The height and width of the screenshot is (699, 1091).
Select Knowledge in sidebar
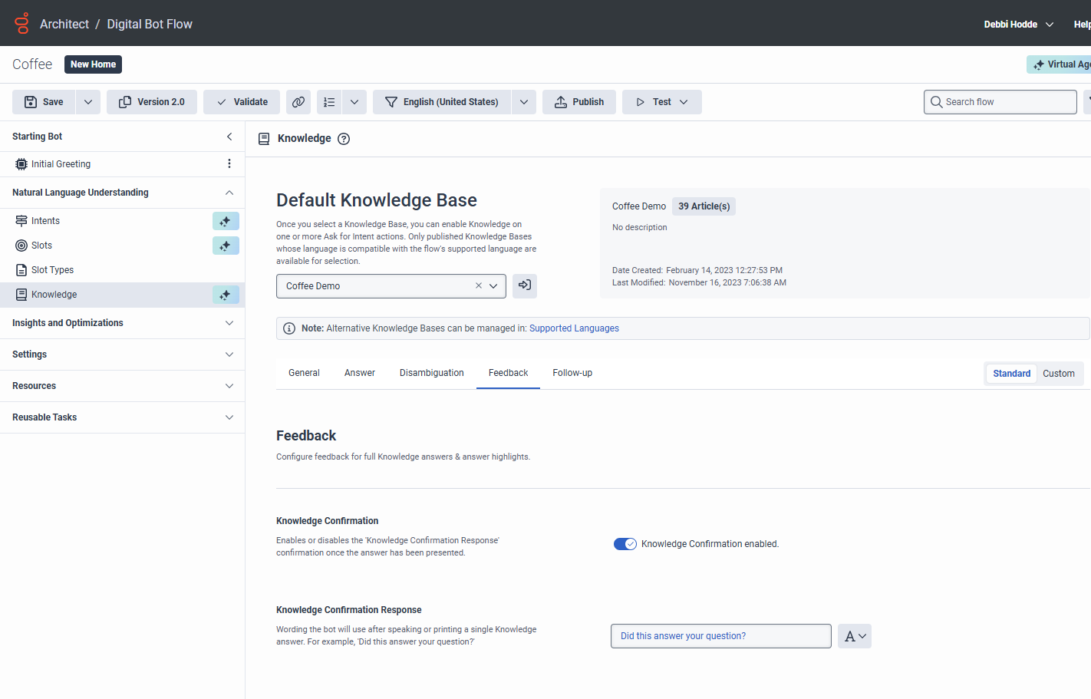[54, 295]
